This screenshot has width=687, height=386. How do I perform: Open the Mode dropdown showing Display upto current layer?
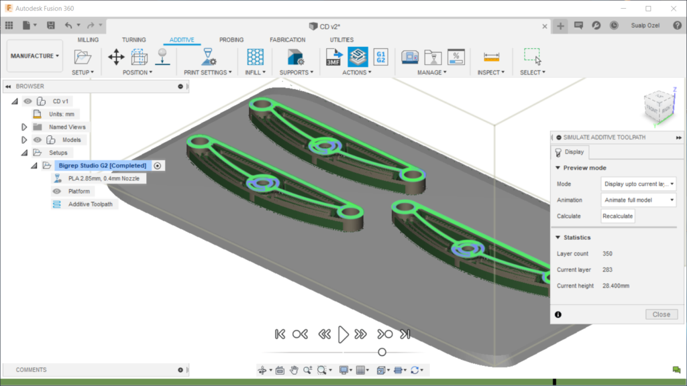tap(638, 184)
